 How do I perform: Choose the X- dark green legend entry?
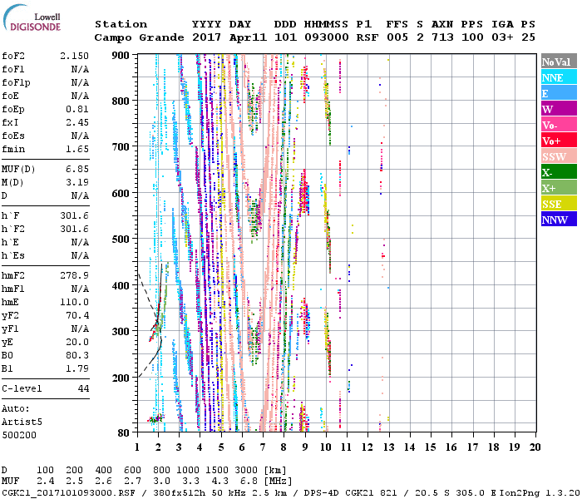(x=557, y=172)
